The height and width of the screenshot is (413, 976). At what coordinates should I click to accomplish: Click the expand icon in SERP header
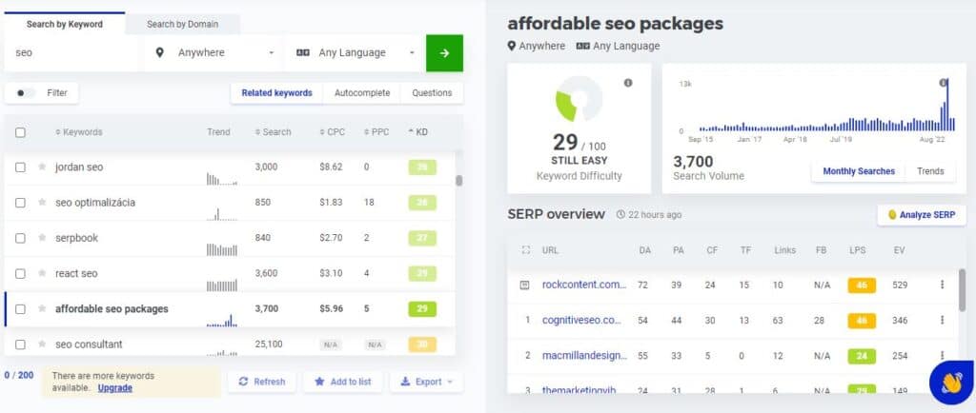pyautogui.click(x=525, y=250)
